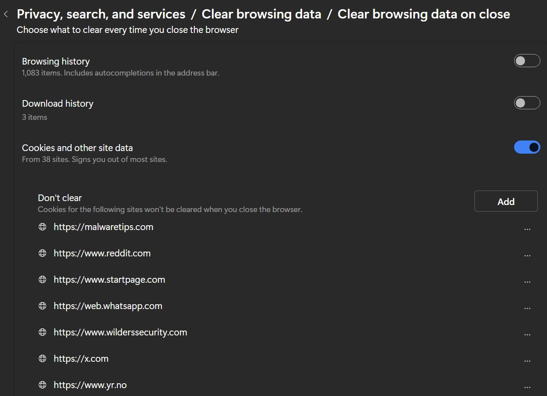The height and width of the screenshot is (396, 547).
Task: Click the https://www.startpage.com site entry
Action: [109, 280]
